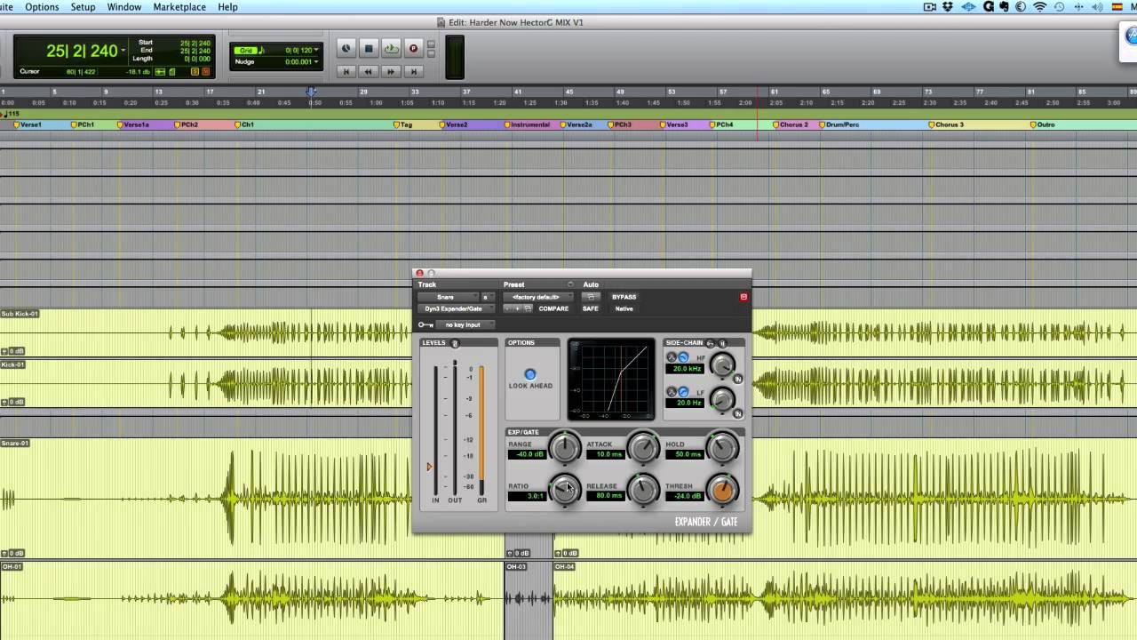The image size is (1137, 640).
Task: Toggle the COMPARE button
Action: pos(553,308)
